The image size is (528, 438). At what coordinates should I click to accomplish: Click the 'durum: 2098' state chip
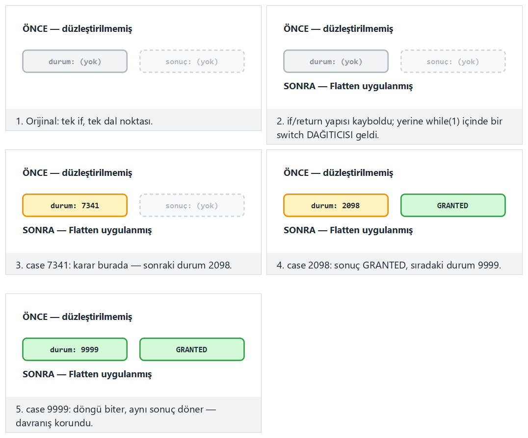click(x=336, y=205)
